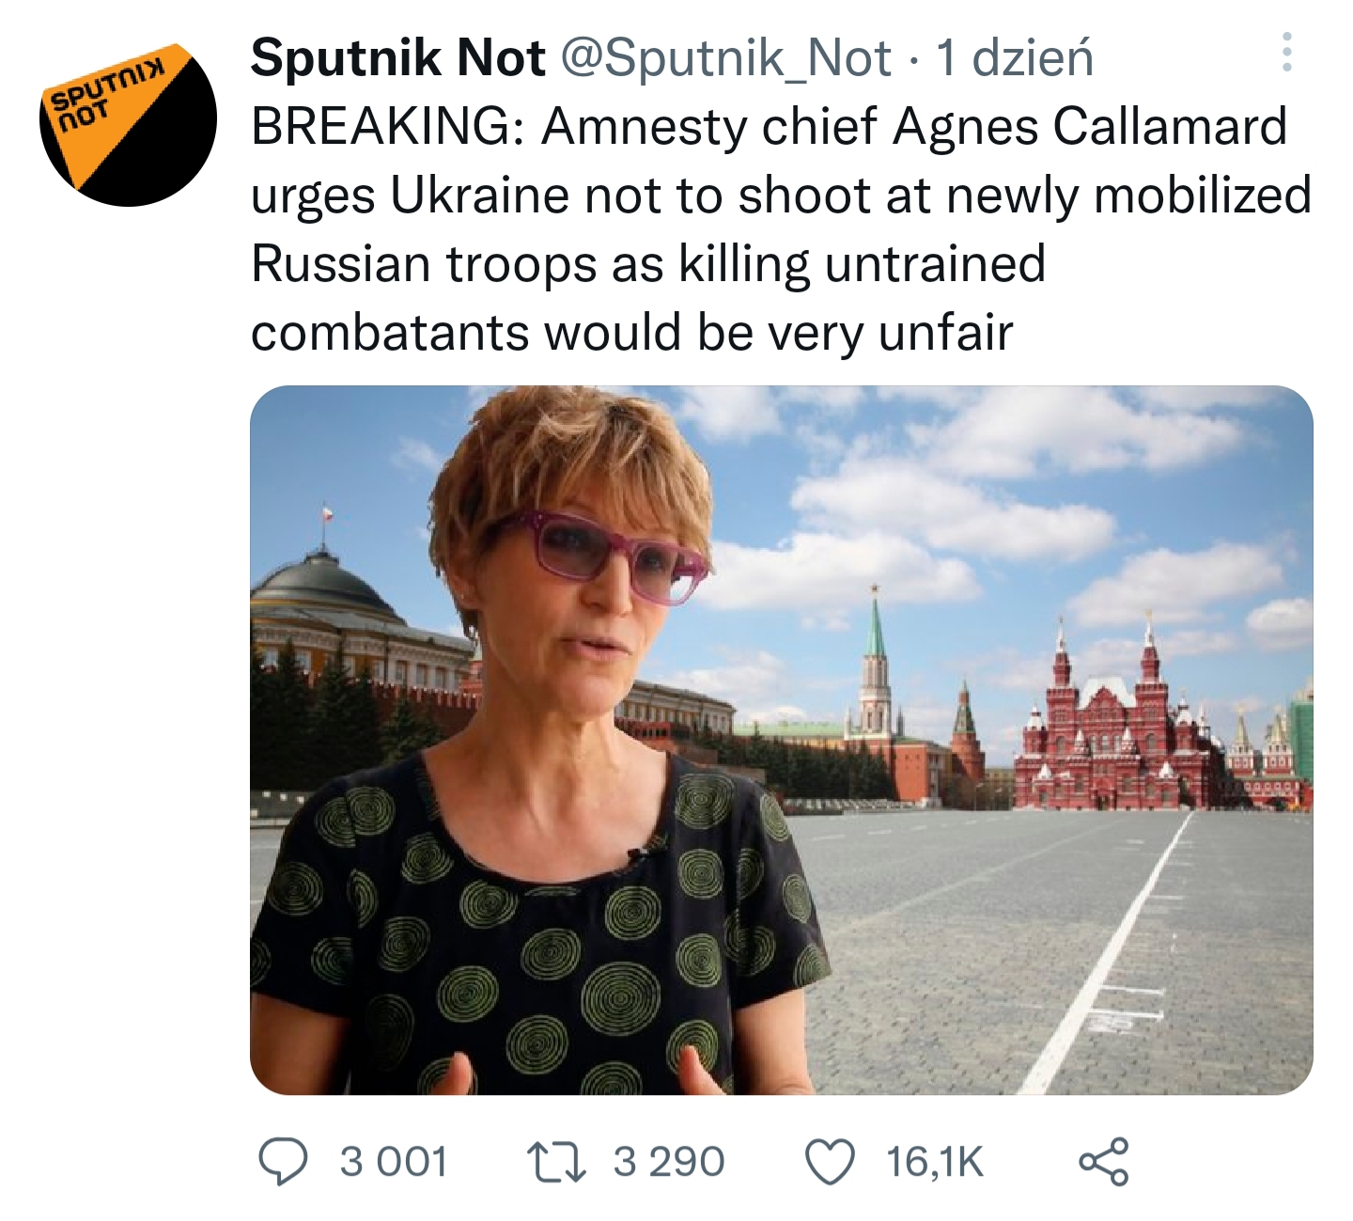The height and width of the screenshot is (1221, 1353).
Task: Open the attached photo of Red Square
Action: coord(781,740)
